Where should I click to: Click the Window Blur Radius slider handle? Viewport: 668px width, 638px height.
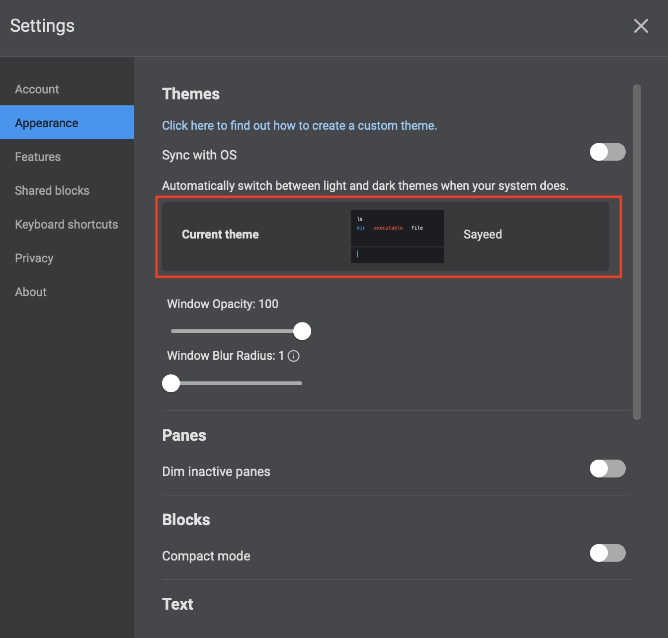(x=171, y=383)
